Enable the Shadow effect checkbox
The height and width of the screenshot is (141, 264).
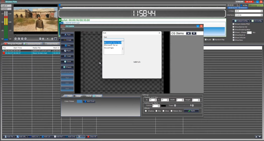click(146, 111)
